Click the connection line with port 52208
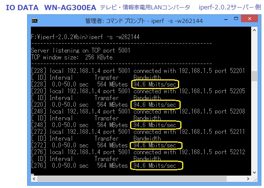 click(x=138, y=111)
